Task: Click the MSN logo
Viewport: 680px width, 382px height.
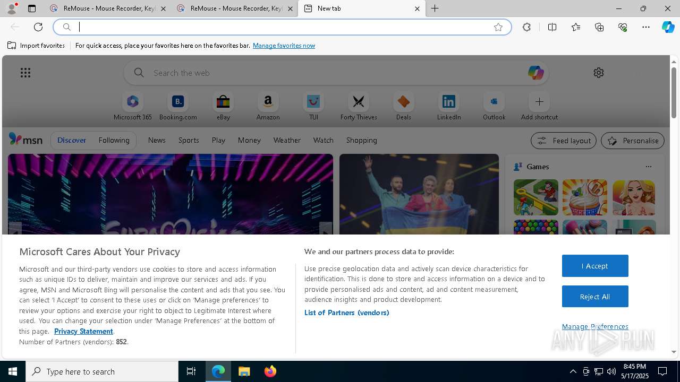Action: [25, 140]
